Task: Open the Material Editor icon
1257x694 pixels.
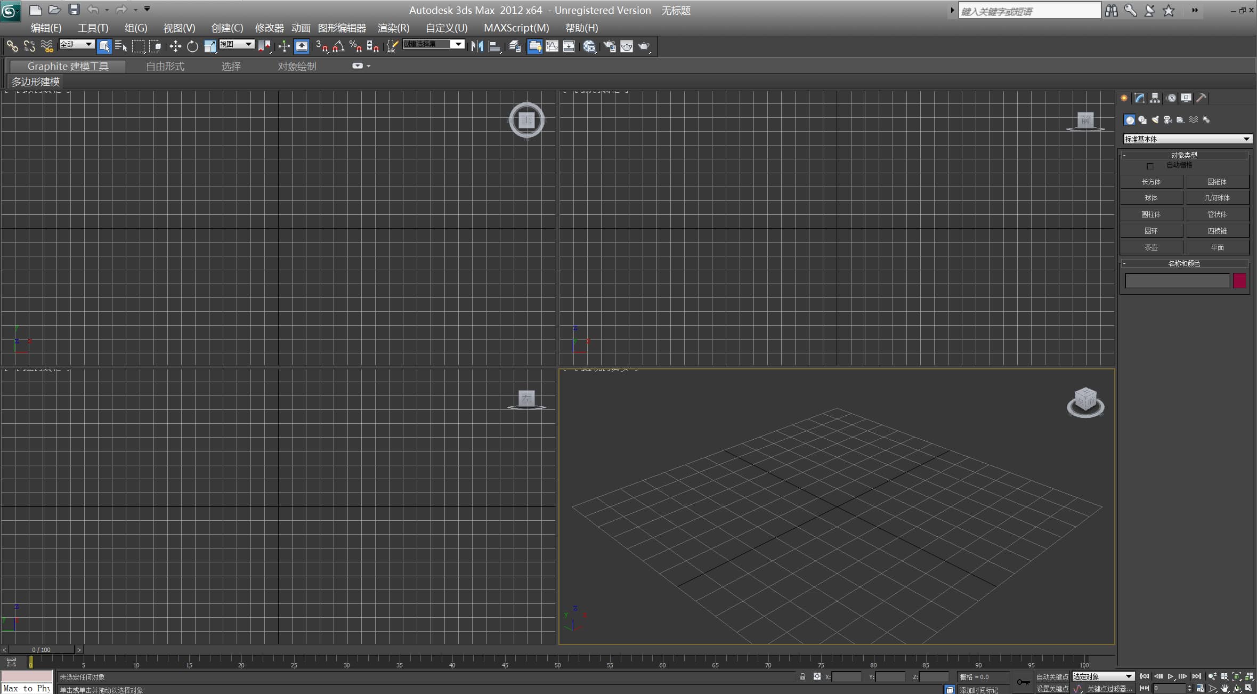Action: pos(589,47)
